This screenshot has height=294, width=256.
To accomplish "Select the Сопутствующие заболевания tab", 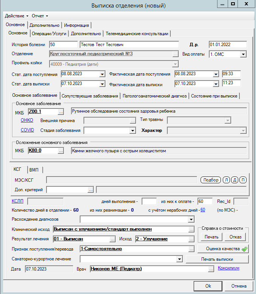I will coord(90,96).
